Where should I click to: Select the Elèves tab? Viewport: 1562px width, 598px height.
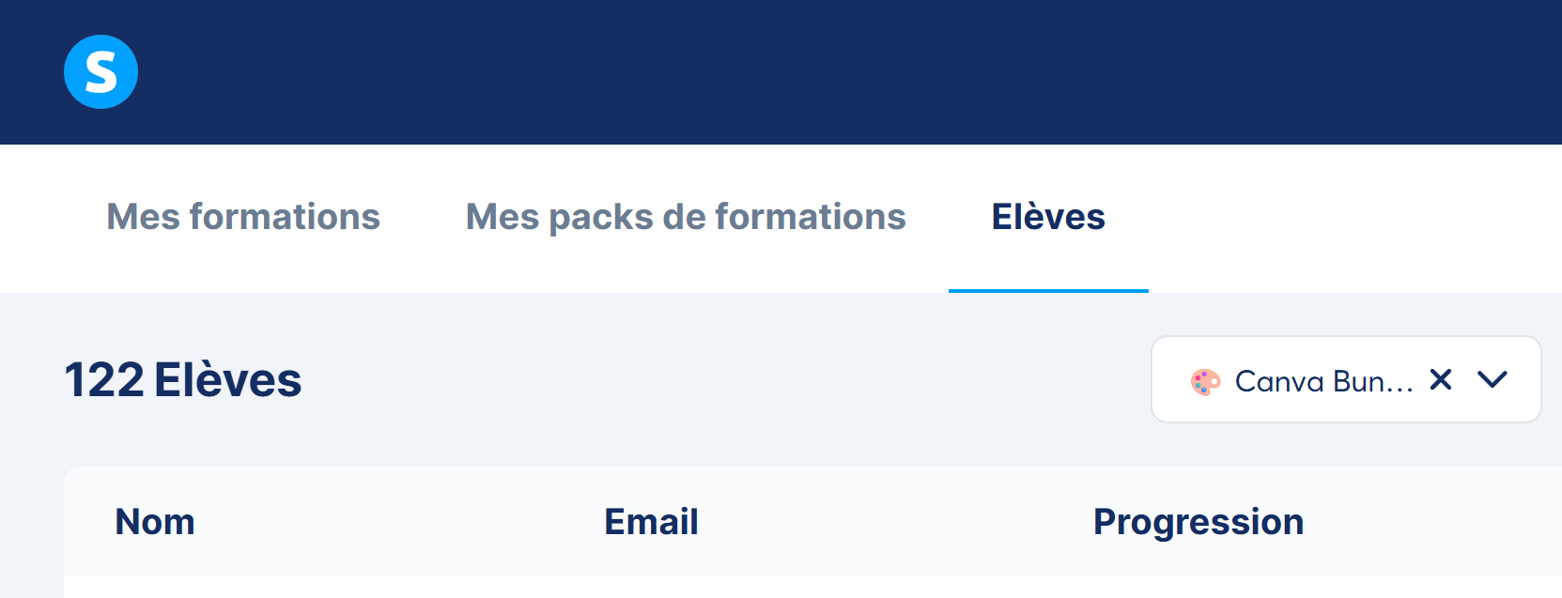(x=1048, y=217)
